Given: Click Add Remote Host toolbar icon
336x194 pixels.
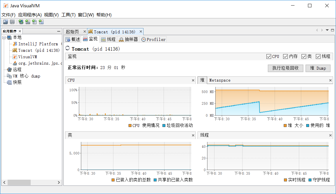Looking at the screenshot, I should (x=21, y=22).
